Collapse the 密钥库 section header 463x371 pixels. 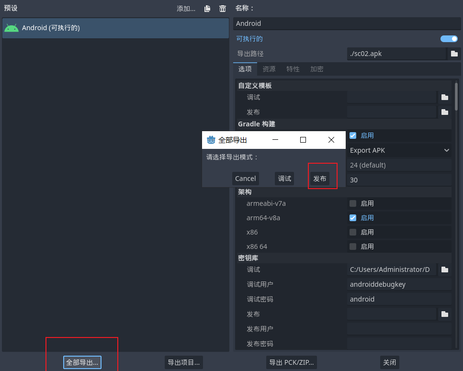tap(344, 258)
